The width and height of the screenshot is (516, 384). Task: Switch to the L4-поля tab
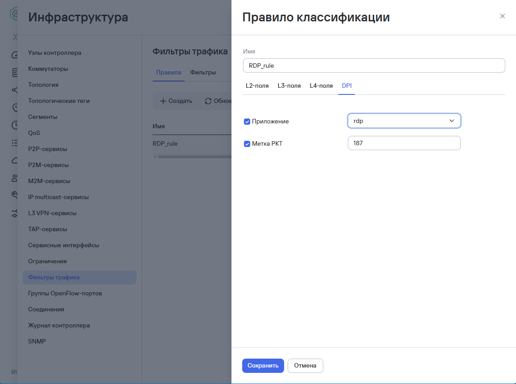[321, 86]
